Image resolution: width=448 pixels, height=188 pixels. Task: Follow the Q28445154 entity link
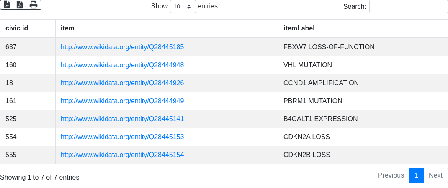122,155
